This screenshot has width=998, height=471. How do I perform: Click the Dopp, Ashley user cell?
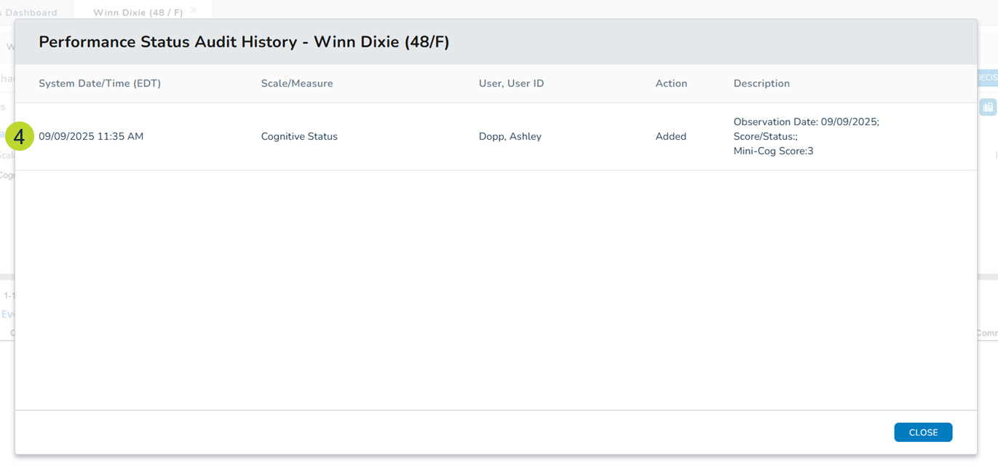click(x=510, y=137)
